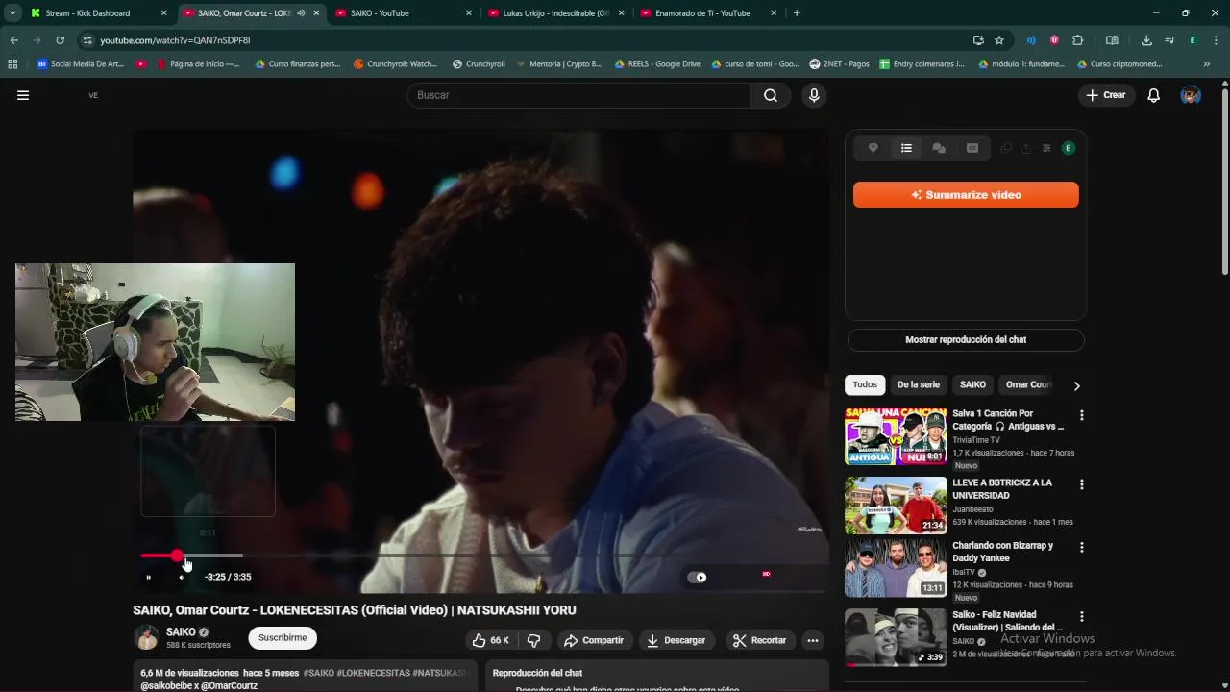Image resolution: width=1230 pixels, height=692 pixels.
Task: Open options for LLEVE A BBTRICKZ video
Action: coord(1082,484)
